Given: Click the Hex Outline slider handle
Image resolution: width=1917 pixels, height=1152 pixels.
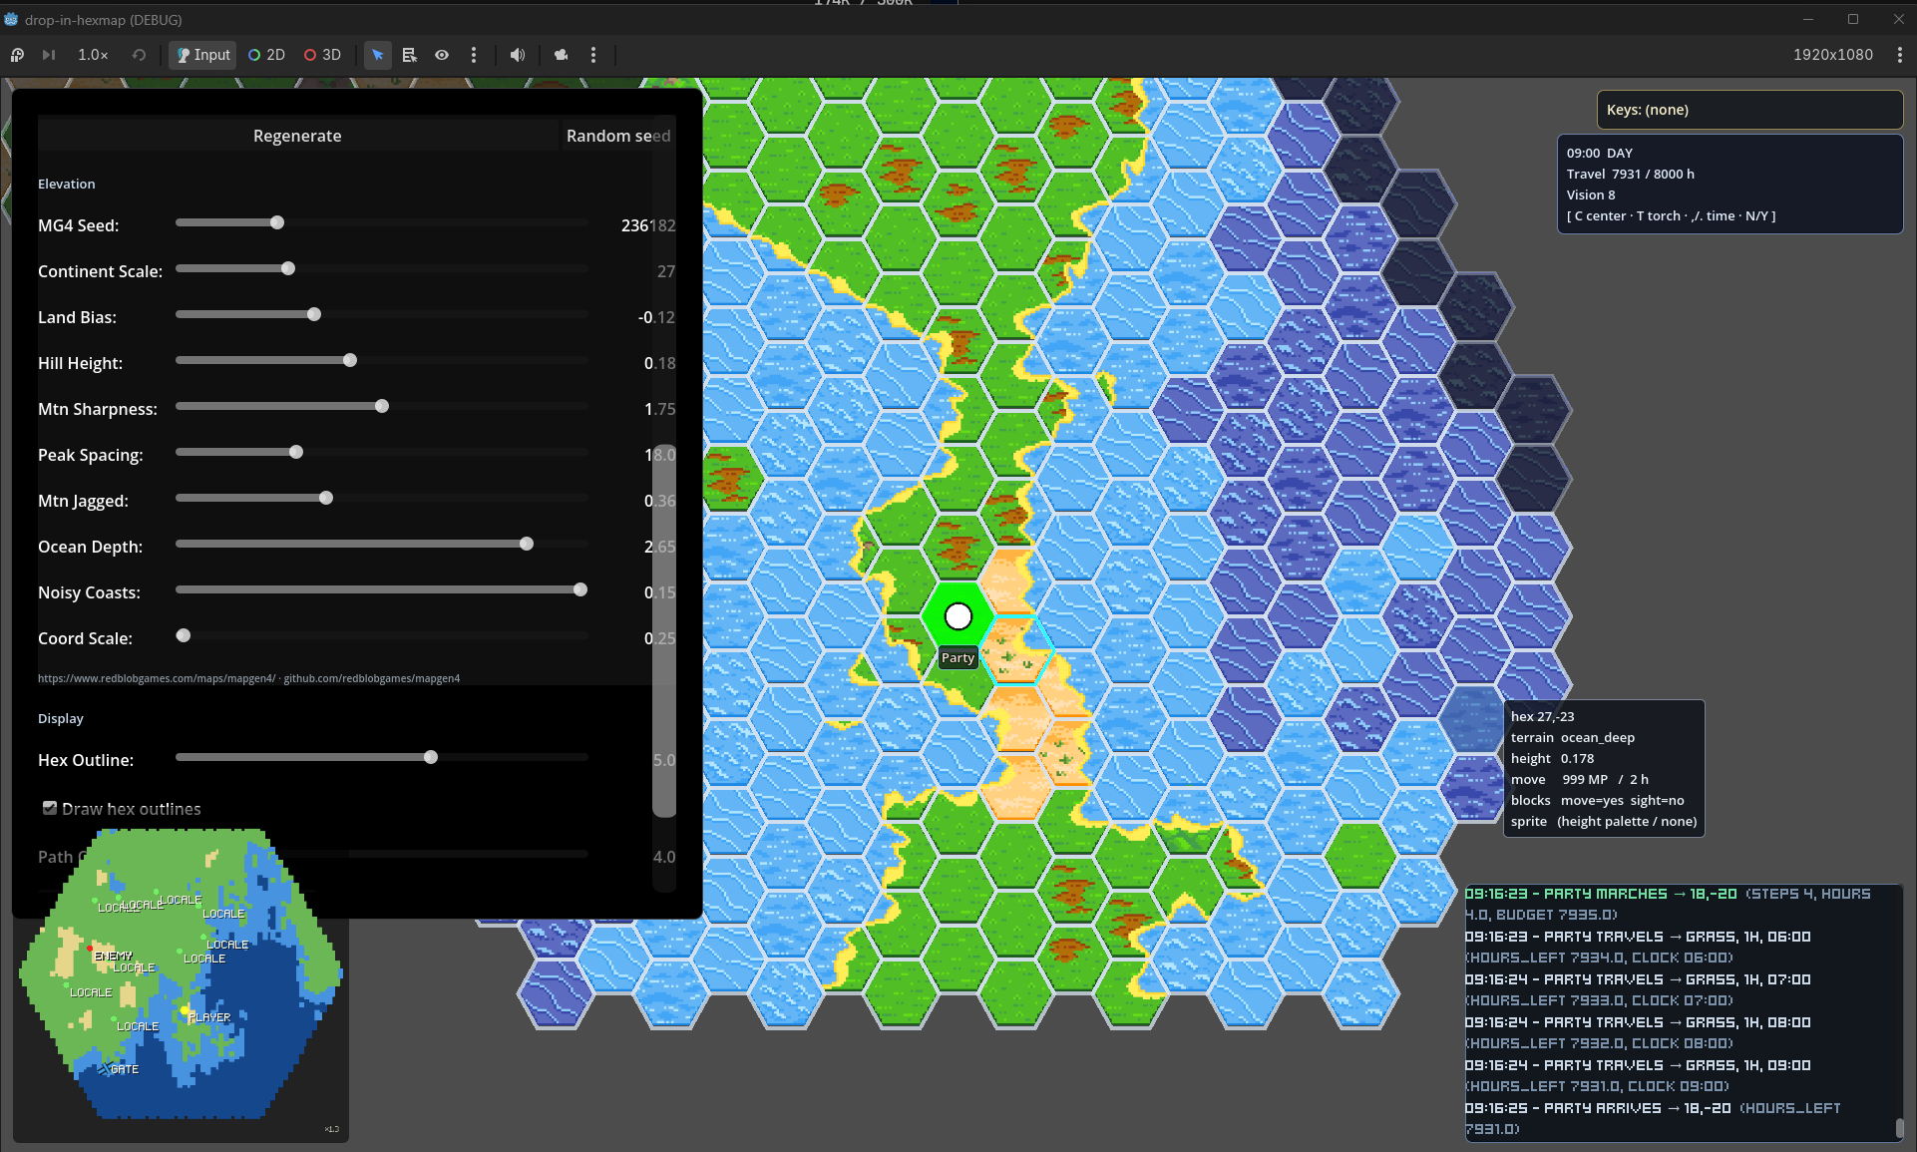Looking at the screenshot, I should click(x=431, y=757).
